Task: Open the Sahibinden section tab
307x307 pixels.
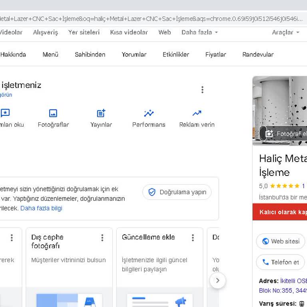Action: tap(90, 54)
